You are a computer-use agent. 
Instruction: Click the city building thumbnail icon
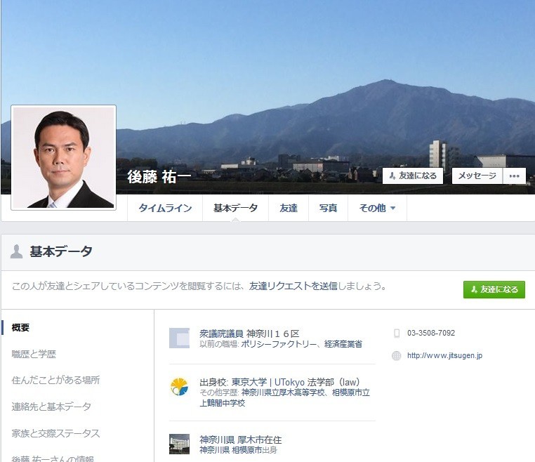[x=180, y=444]
